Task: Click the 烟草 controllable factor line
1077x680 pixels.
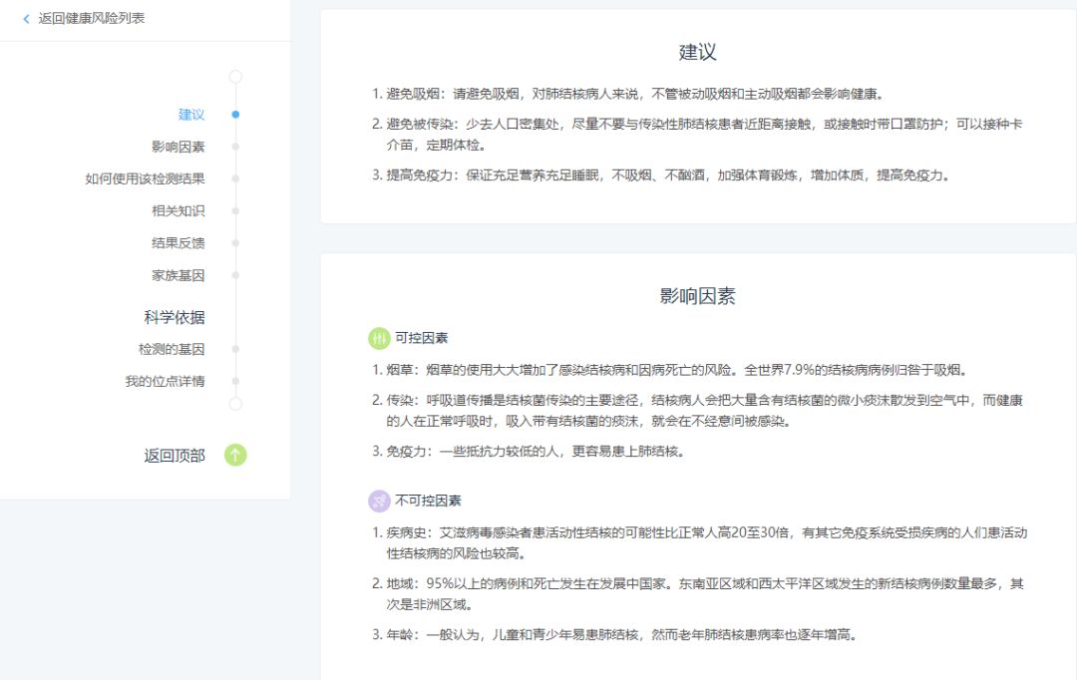Action: coord(670,370)
